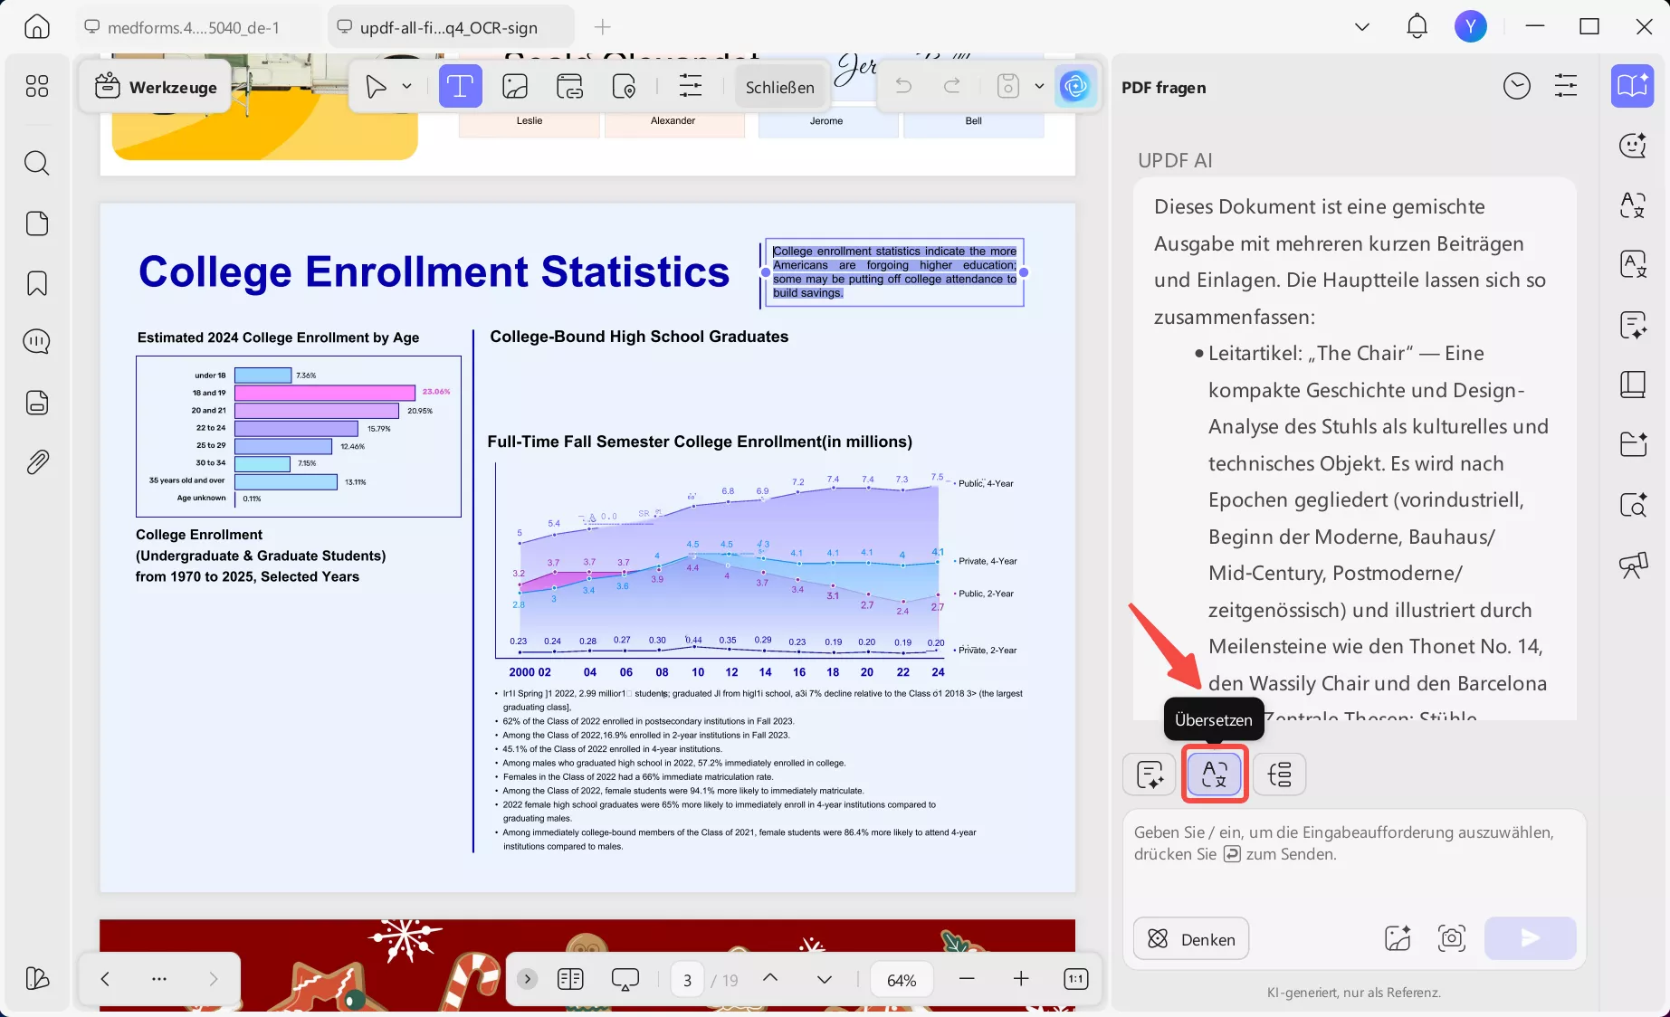Open the user account avatar Y
1670x1017 pixels.
[1471, 27]
